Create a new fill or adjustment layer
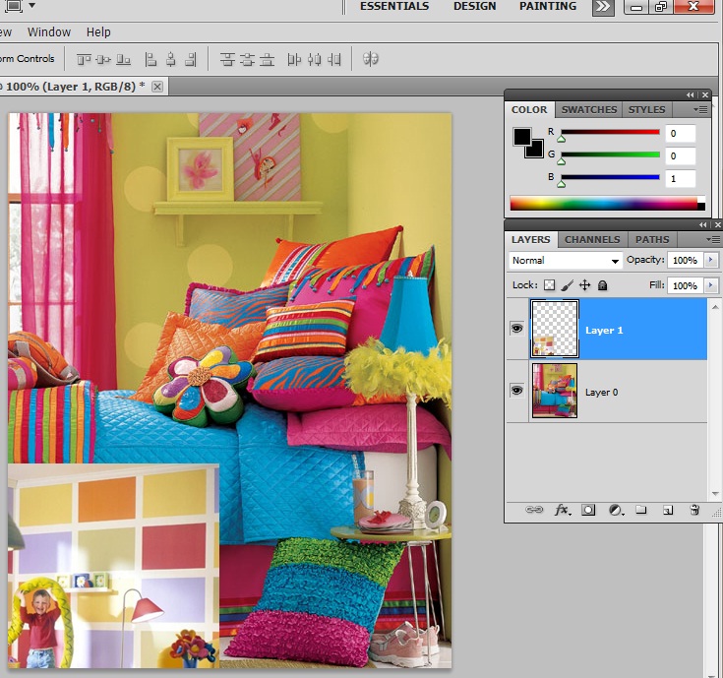This screenshot has height=678, width=723. point(615,510)
